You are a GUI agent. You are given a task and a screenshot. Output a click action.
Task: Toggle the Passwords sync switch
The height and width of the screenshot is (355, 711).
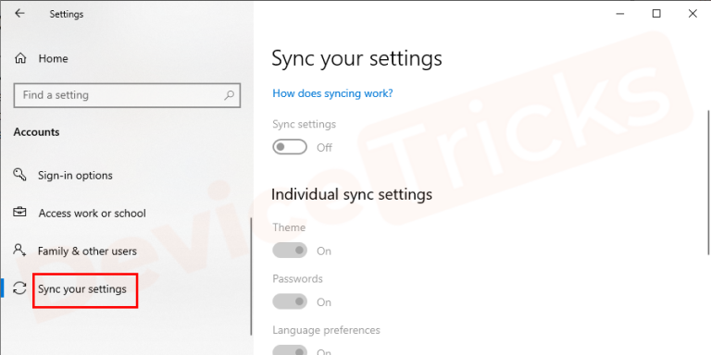(x=290, y=301)
